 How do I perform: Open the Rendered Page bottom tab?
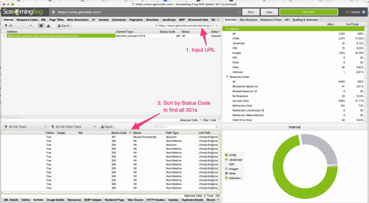click(x=114, y=200)
